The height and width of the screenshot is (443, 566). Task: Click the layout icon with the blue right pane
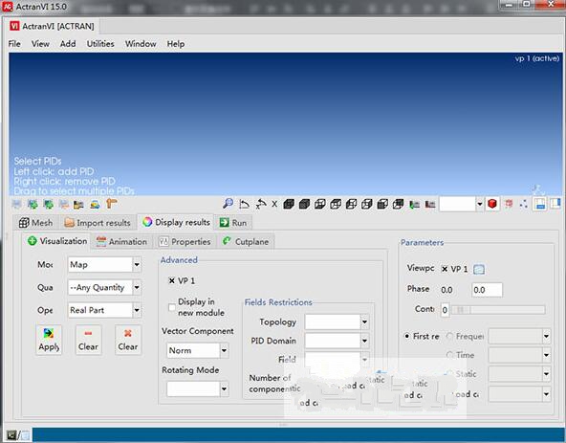tap(555, 204)
